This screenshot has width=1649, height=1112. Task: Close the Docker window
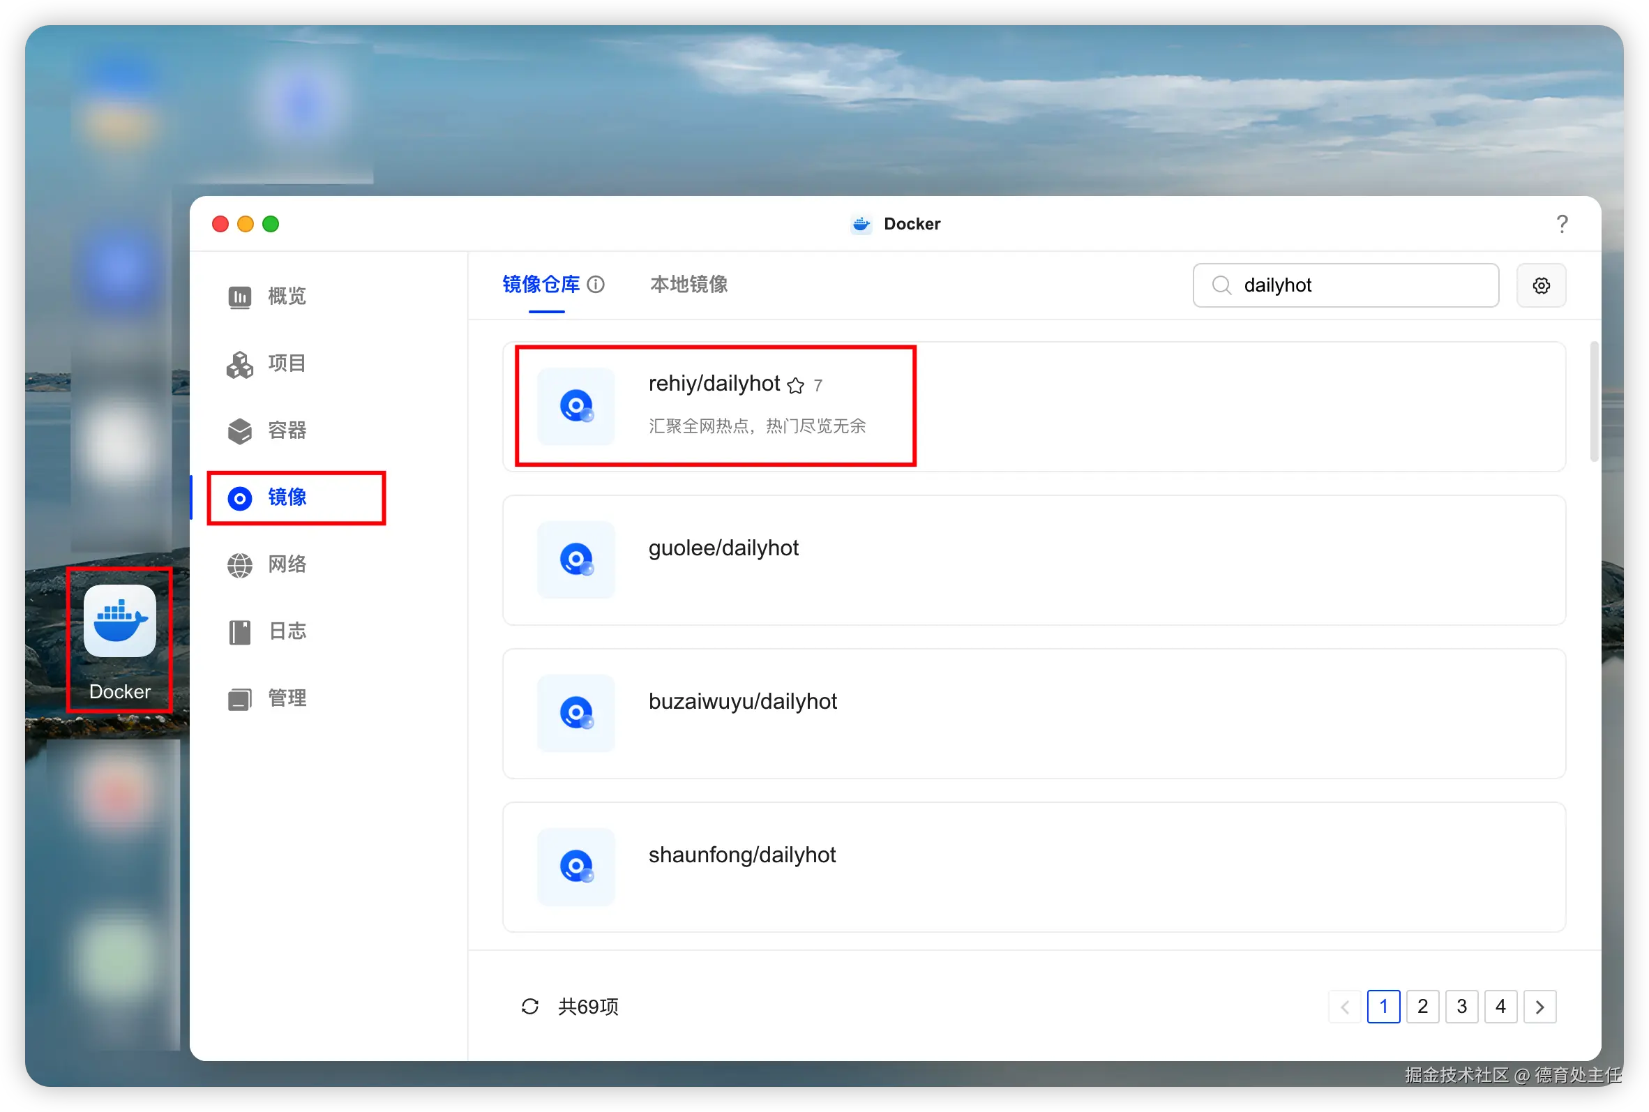(220, 224)
